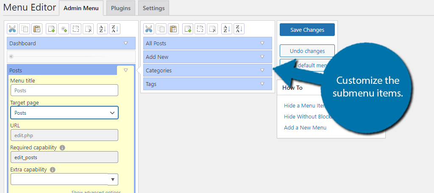Viewport: 434px width, 193px height.
Task: Click Paste icon in the main menu toolbar
Action: coord(37,29)
